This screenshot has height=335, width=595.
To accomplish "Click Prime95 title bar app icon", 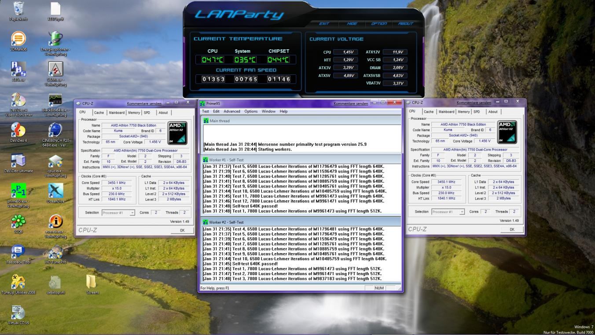I will click(202, 103).
